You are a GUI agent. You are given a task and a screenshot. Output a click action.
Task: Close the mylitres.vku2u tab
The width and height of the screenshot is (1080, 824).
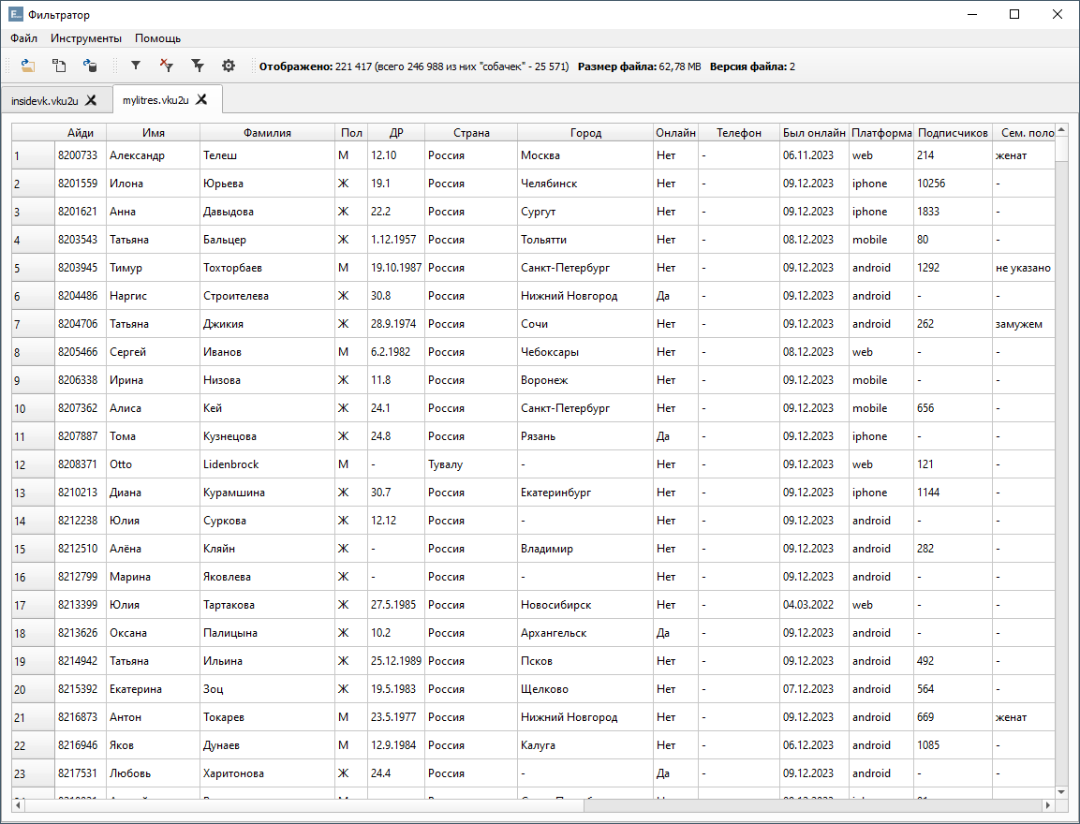pyautogui.click(x=201, y=100)
